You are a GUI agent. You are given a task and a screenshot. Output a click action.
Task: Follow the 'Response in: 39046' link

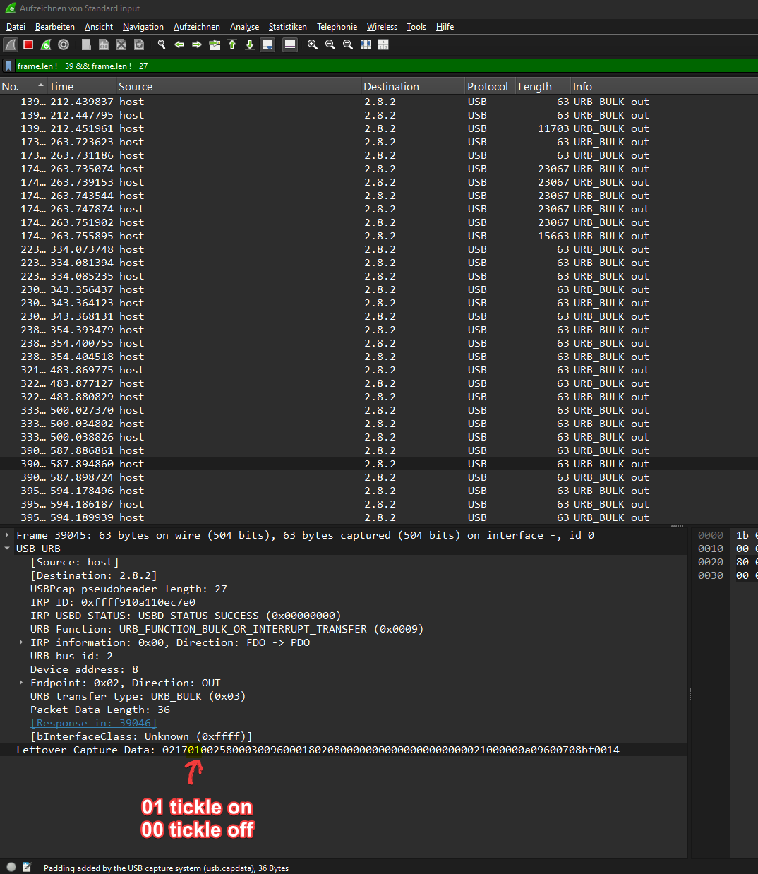[93, 723]
